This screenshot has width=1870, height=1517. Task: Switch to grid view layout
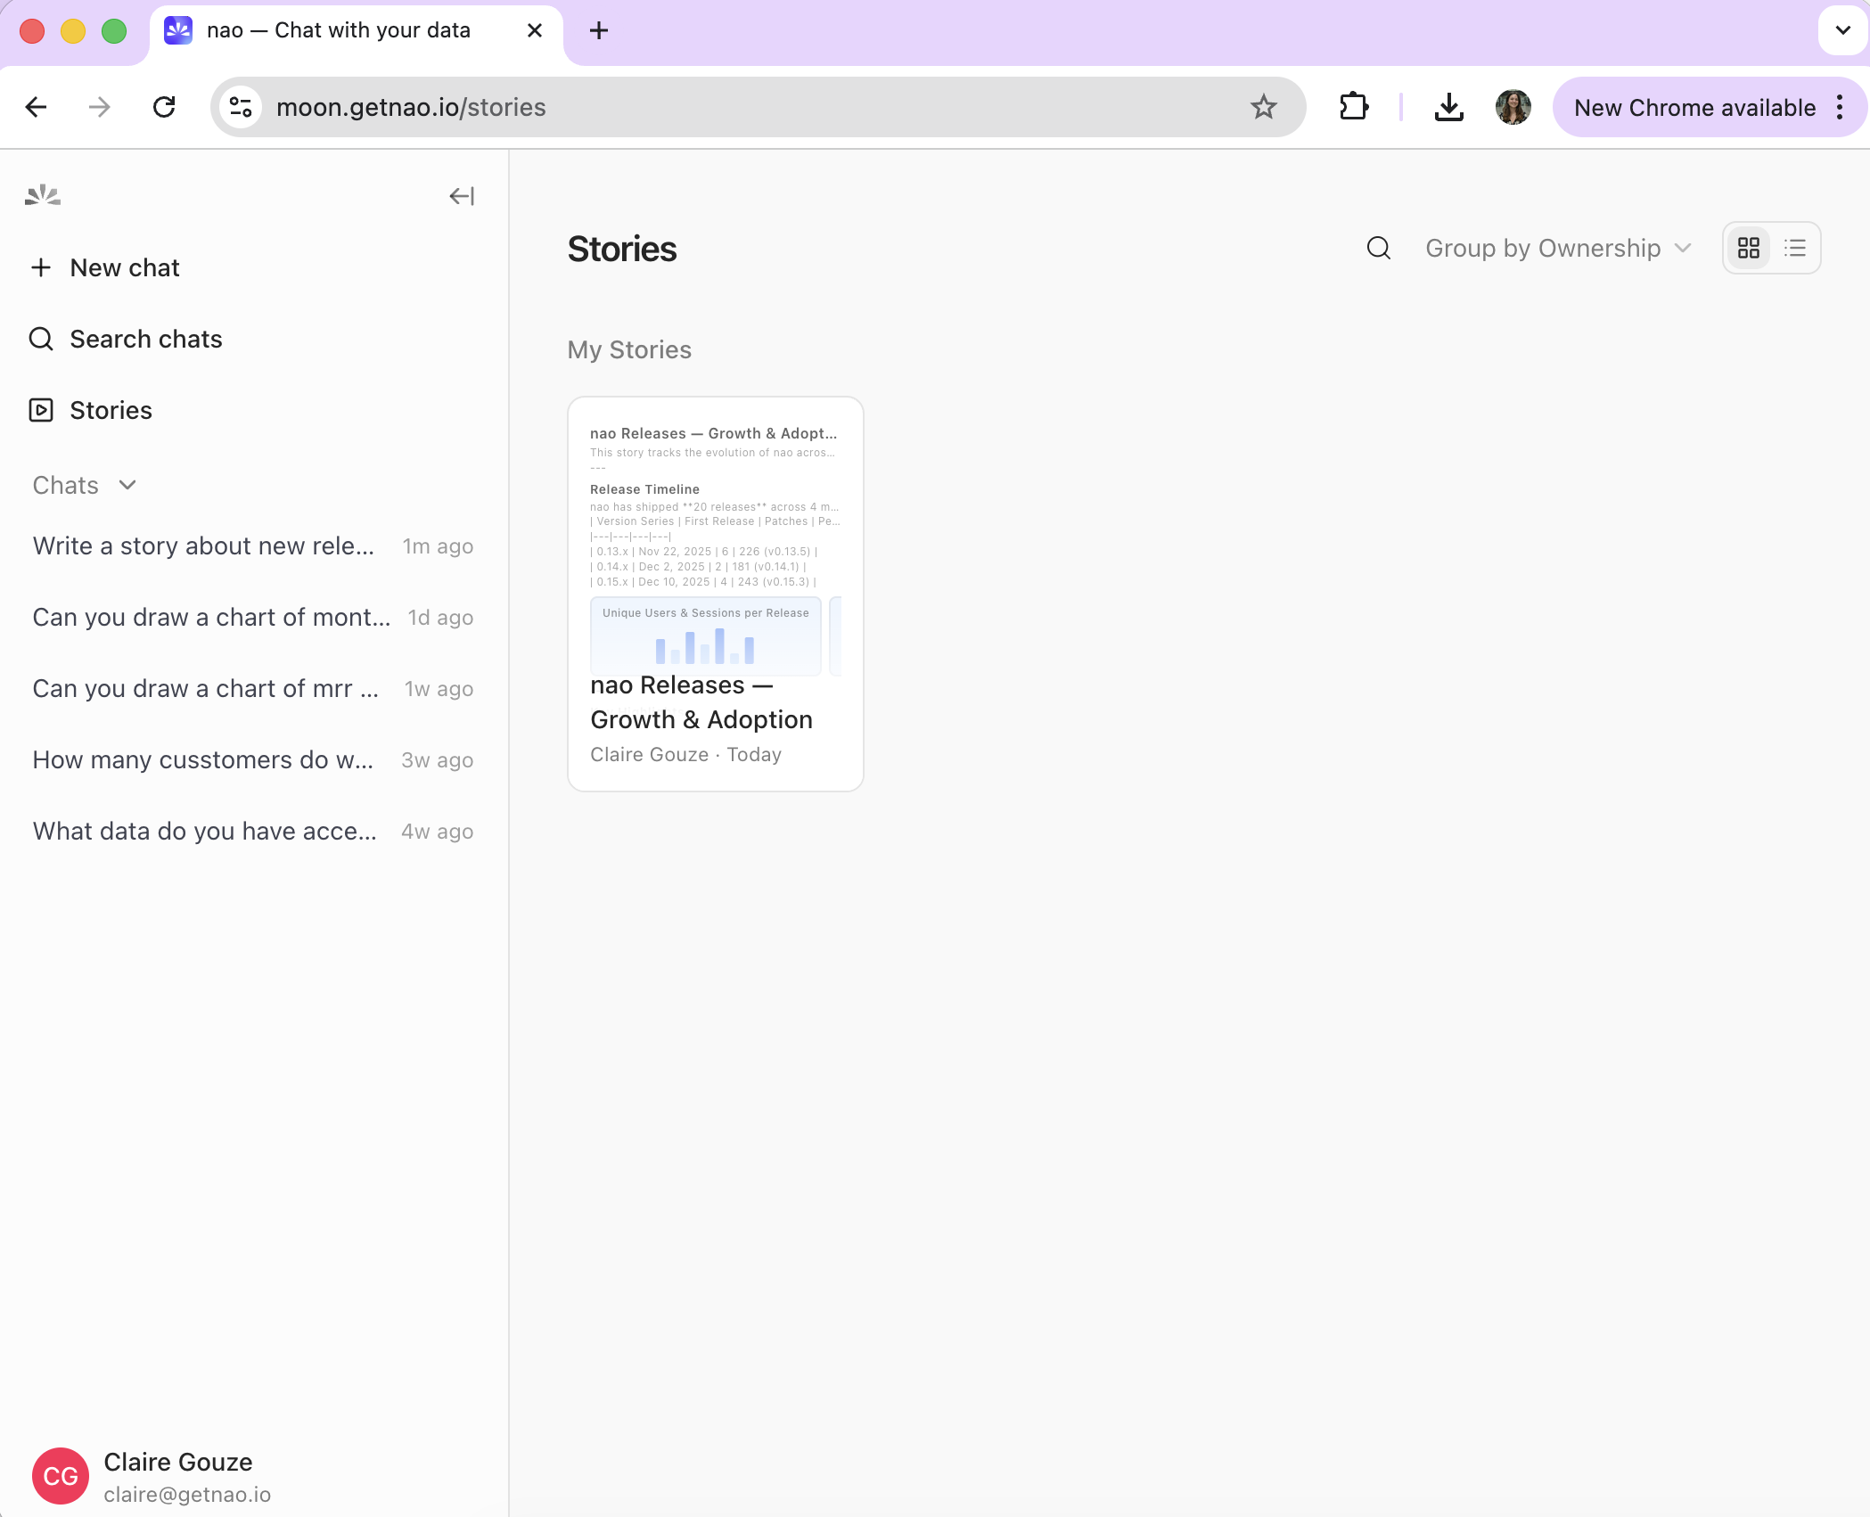click(1748, 249)
